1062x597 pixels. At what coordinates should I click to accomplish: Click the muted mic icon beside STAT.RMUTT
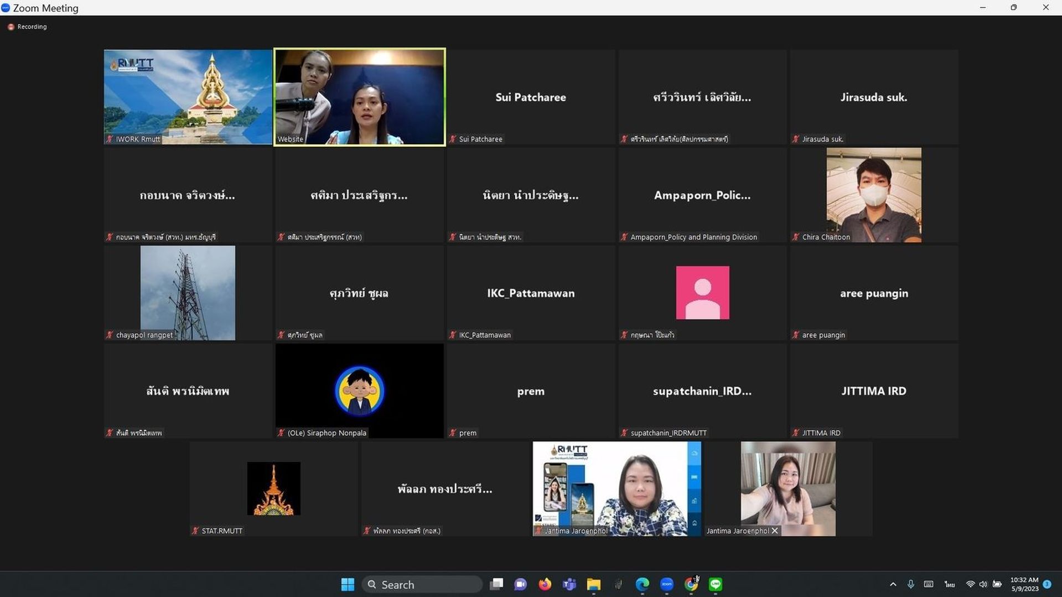click(x=195, y=531)
